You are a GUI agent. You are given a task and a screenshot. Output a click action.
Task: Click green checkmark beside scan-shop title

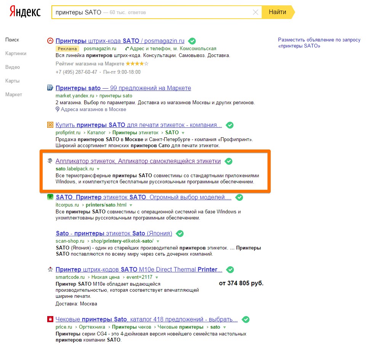click(180, 234)
